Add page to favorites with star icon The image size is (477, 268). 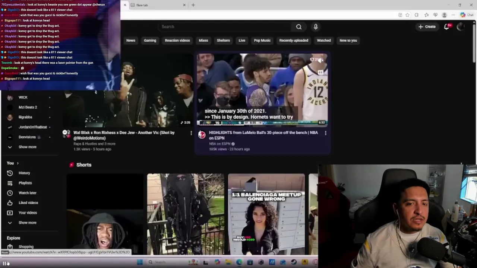407,15
